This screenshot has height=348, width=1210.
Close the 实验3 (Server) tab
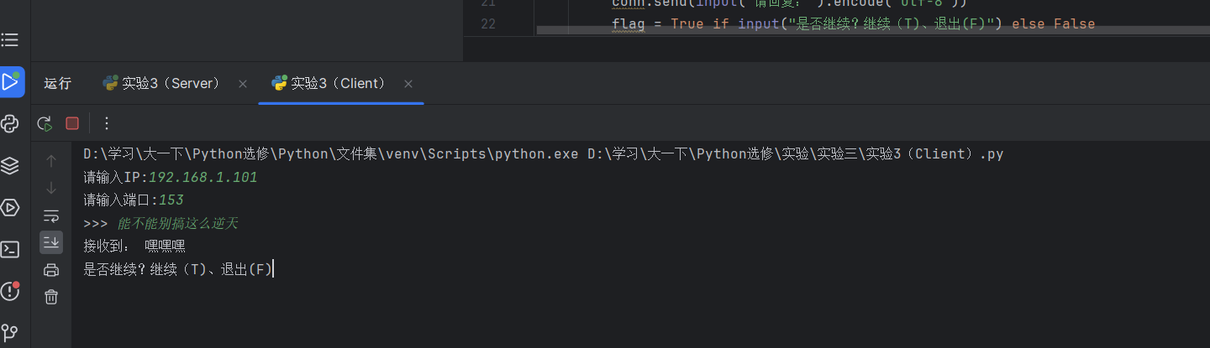tap(243, 84)
